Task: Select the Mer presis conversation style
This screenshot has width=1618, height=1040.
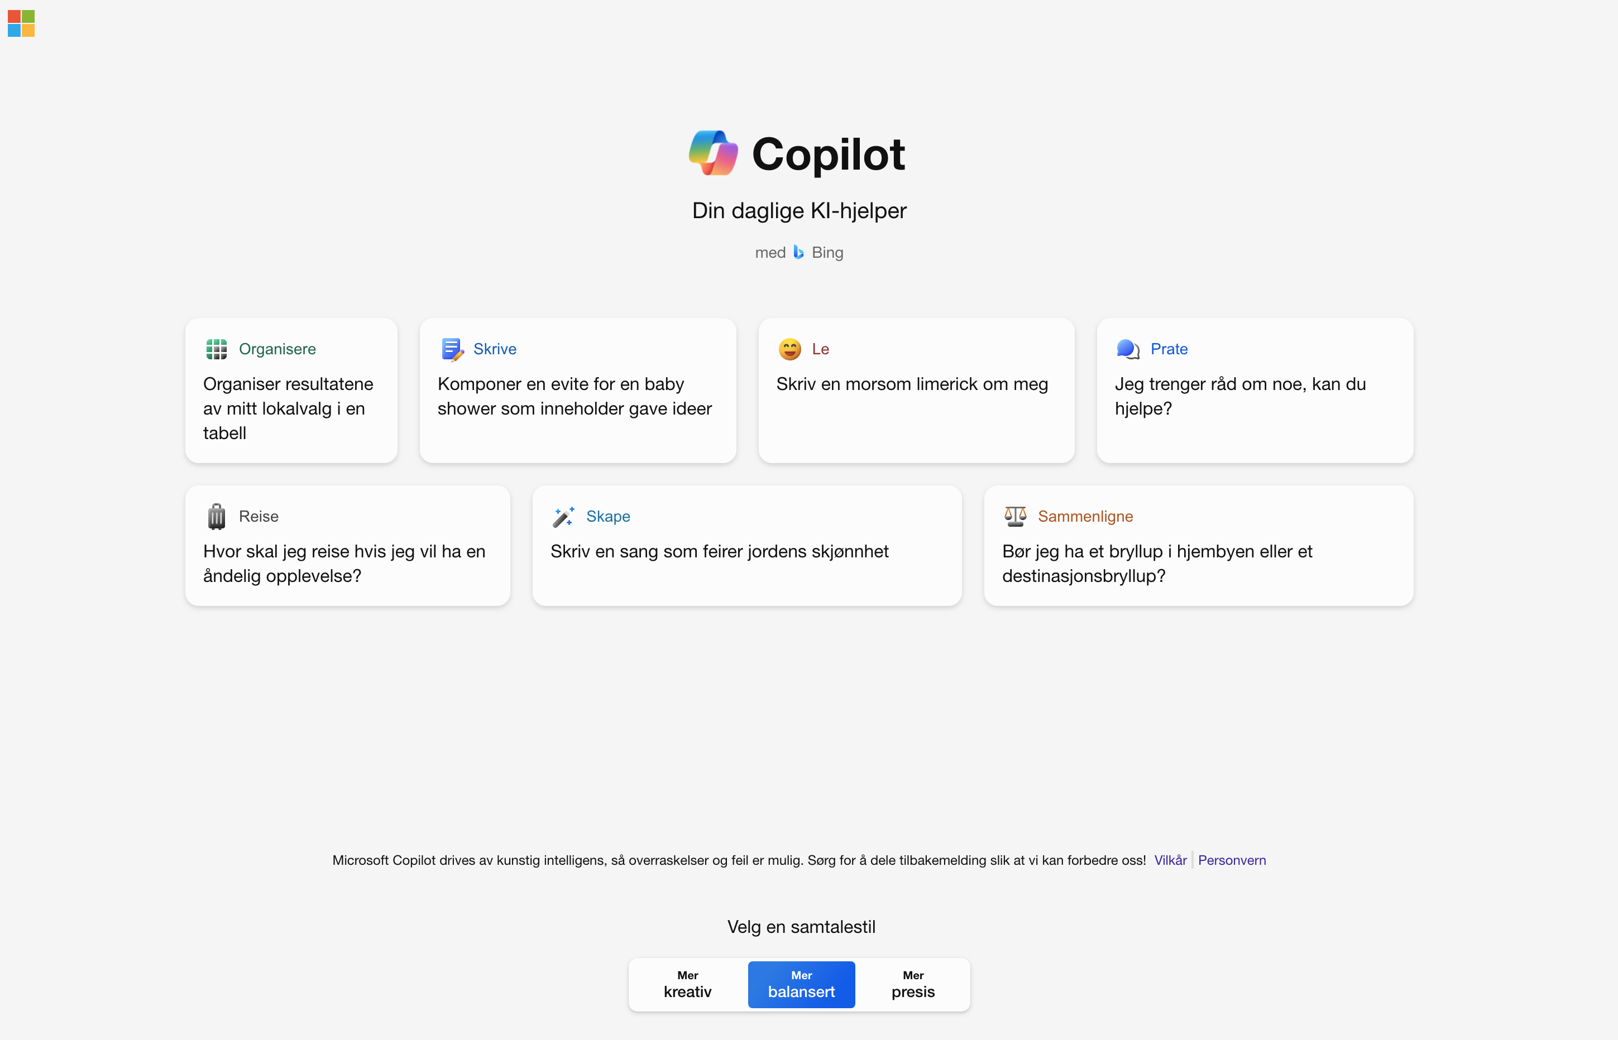Action: 913,985
